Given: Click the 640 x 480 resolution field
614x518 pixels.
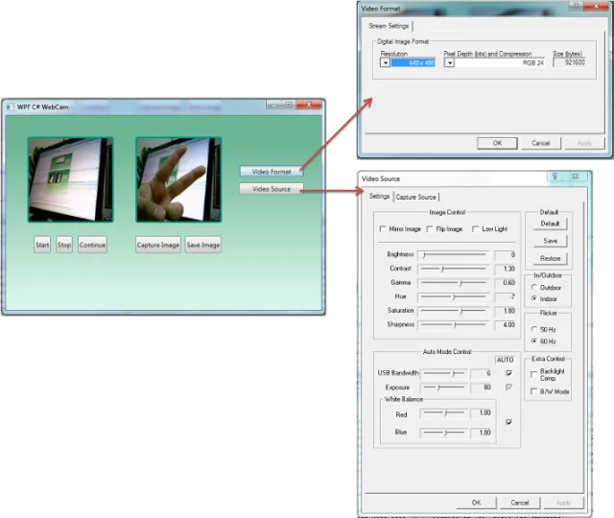Looking at the screenshot, I should click(413, 62).
